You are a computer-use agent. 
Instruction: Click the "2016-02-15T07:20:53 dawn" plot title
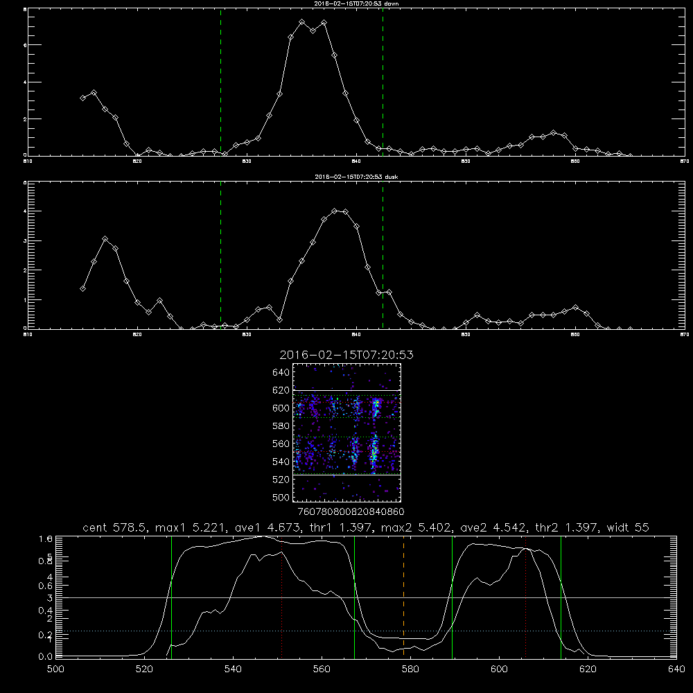(356, 3)
